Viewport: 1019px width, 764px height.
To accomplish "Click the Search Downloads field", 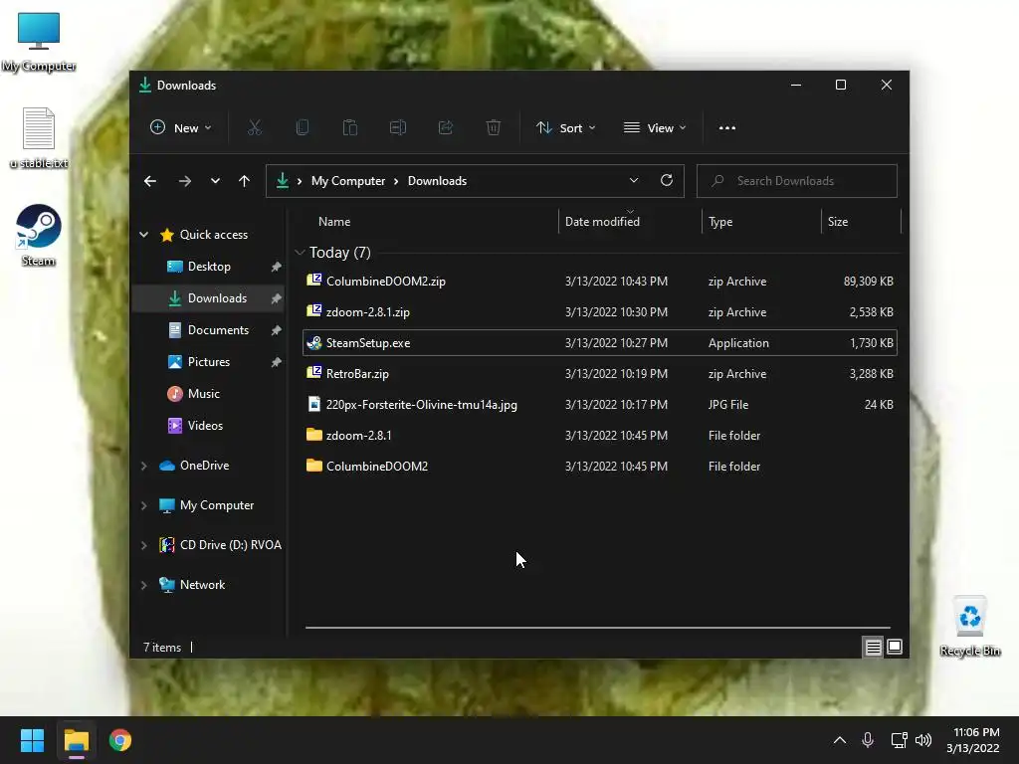I will click(797, 181).
